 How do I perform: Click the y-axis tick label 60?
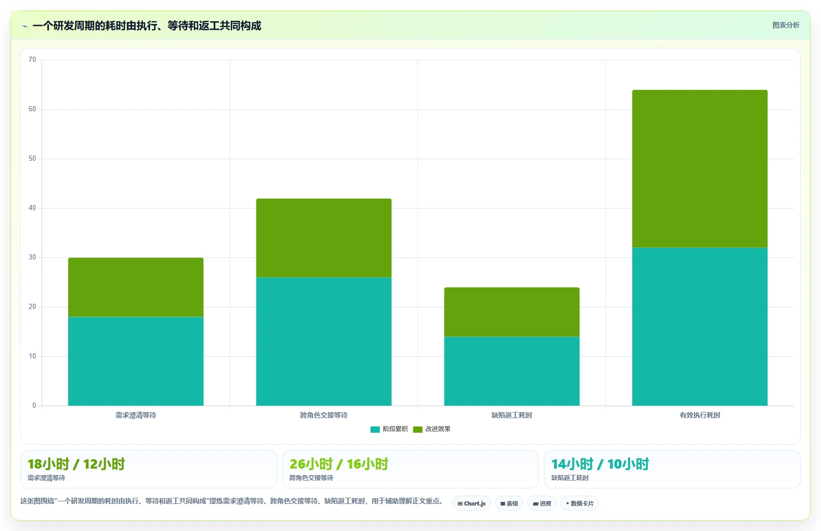[32, 109]
